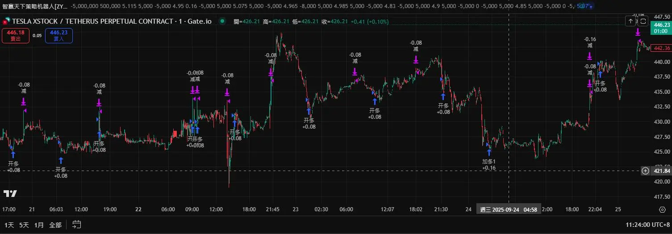Select the 5天 time range

point(24,225)
